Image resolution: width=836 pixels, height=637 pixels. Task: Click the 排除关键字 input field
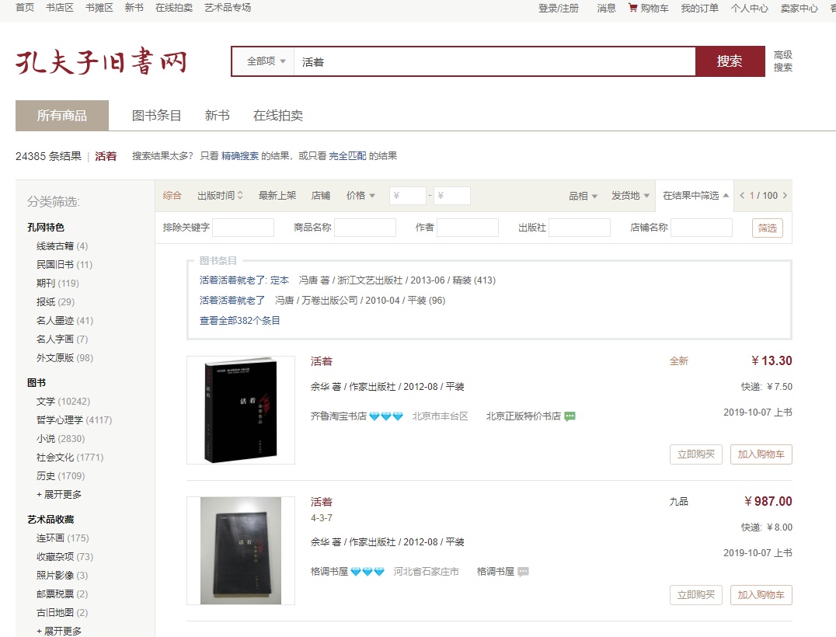(x=243, y=228)
